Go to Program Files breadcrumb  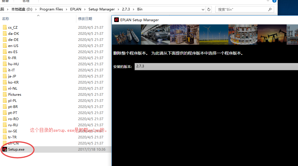point(51,9)
